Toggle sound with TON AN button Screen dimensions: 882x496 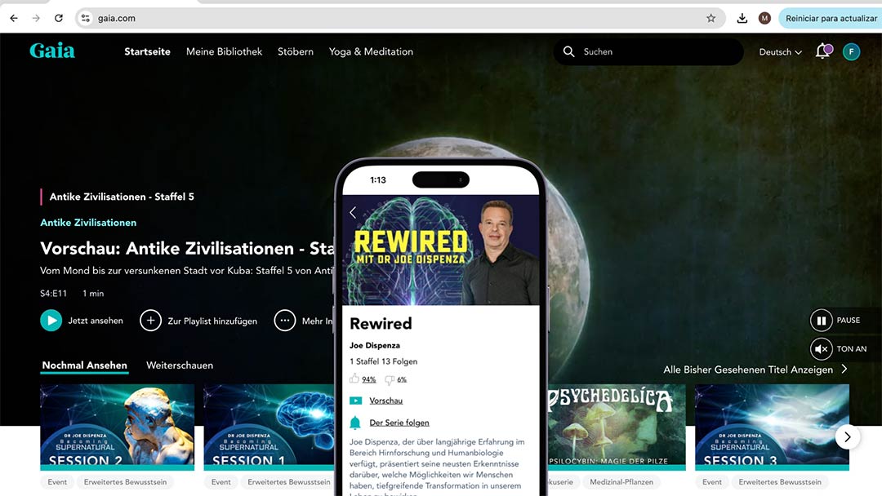(x=821, y=349)
